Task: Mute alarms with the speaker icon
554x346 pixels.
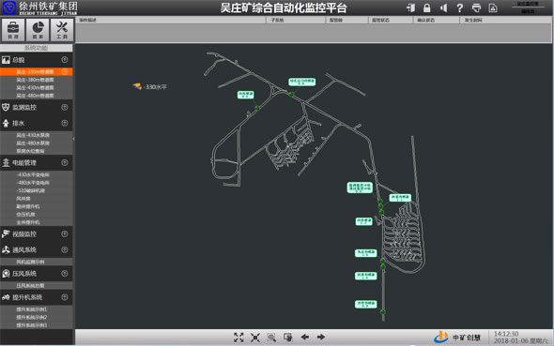Action: [443, 8]
